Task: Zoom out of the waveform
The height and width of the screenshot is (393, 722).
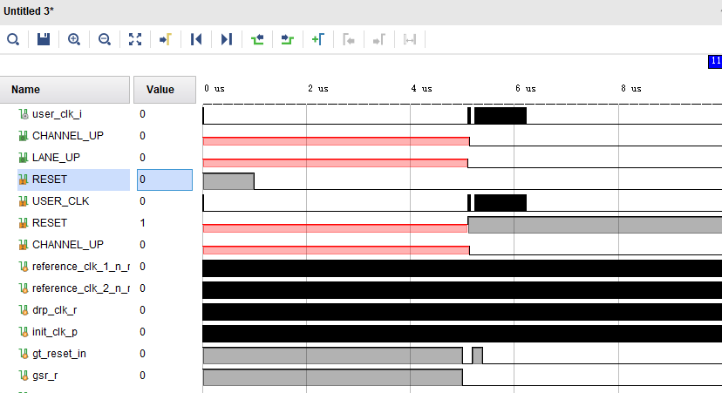Action: tap(105, 39)
